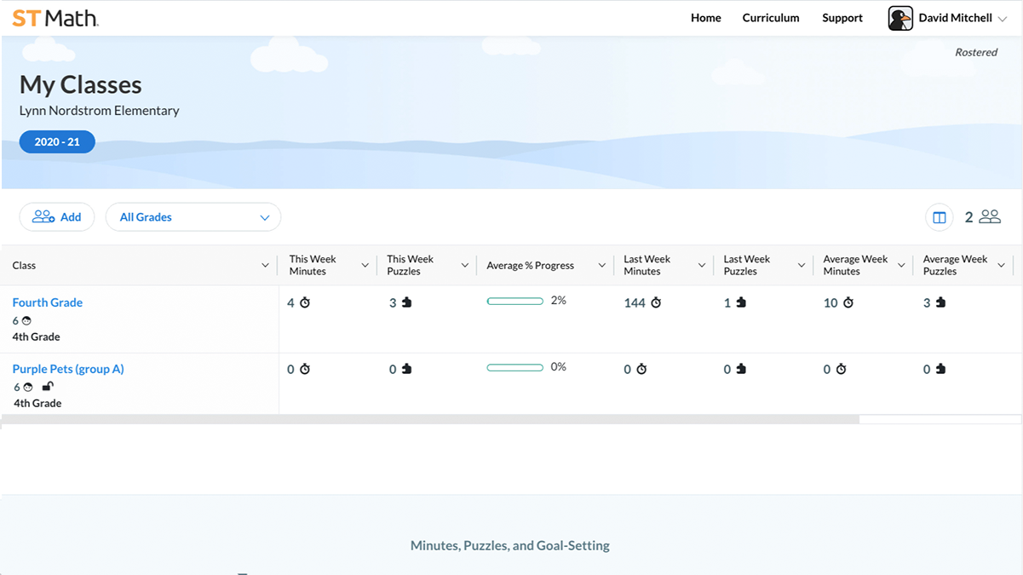Viewport: 1023px width, 575px height.
Task: Expand Average Week Puzzles column chevron
Action: [x=1001, y=266]
